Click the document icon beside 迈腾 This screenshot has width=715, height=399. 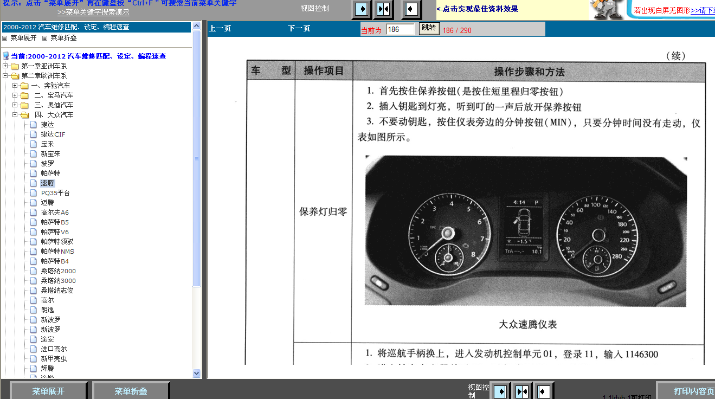click(34, 203)
